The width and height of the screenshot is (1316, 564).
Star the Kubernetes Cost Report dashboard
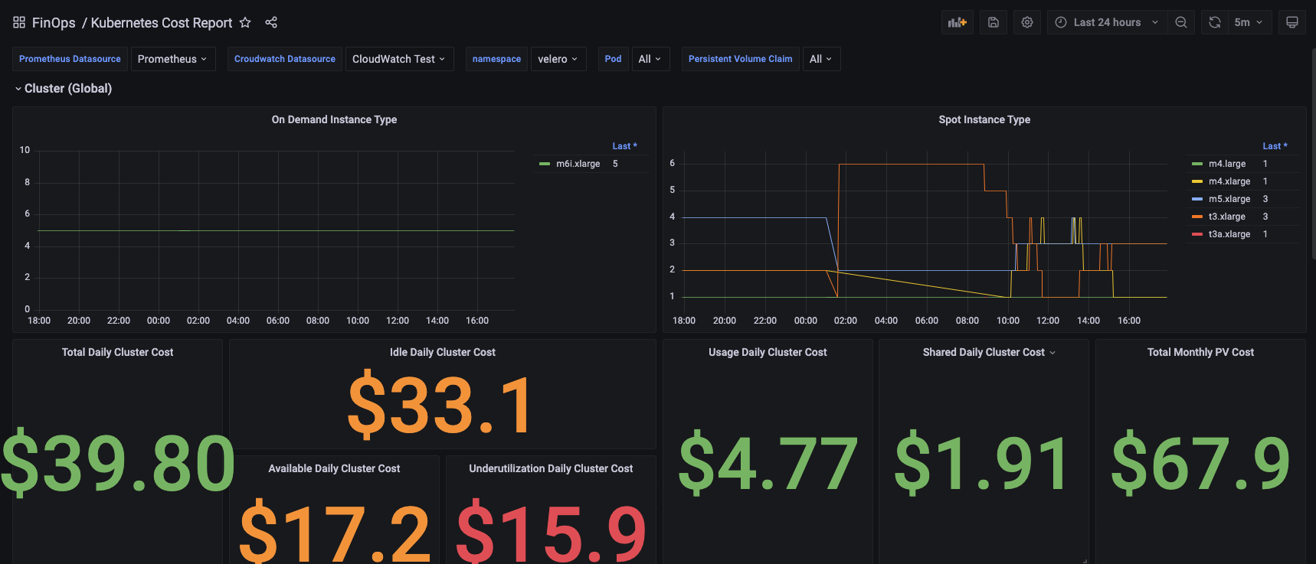click(x=245, y=22)
